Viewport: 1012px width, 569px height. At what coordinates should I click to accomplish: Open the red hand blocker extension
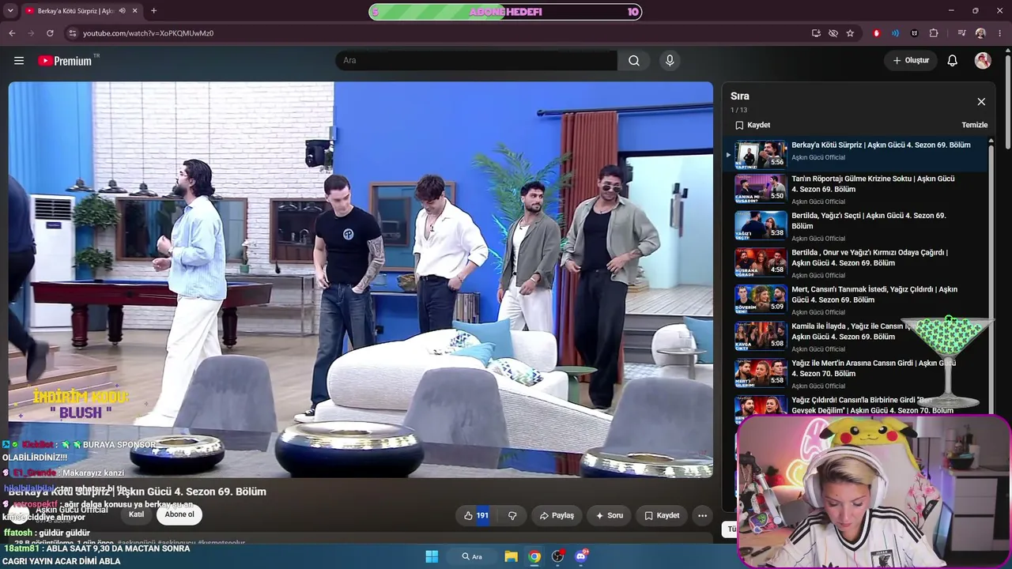(876, 33)
